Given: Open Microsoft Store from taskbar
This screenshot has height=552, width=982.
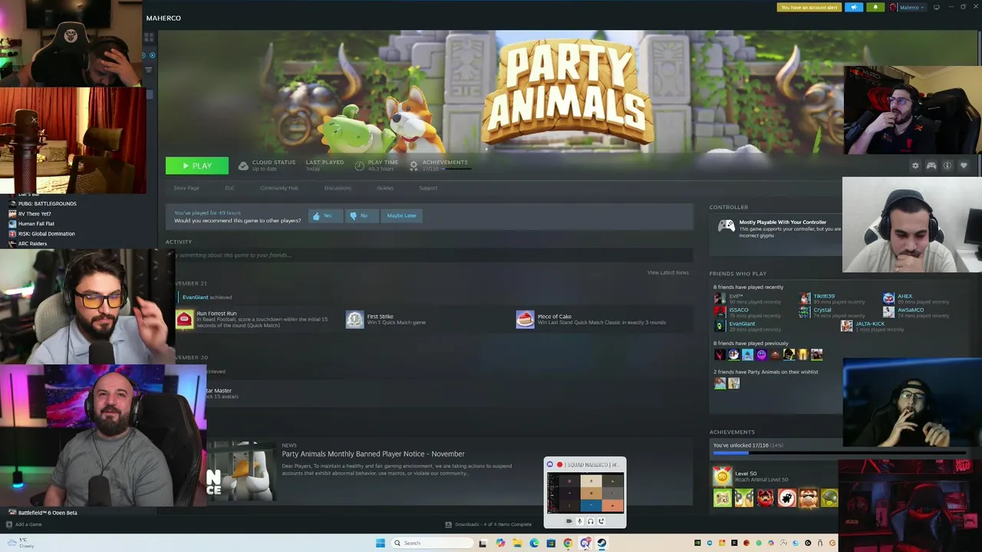Looking at the screenshot, I should (x=551, y=543).
